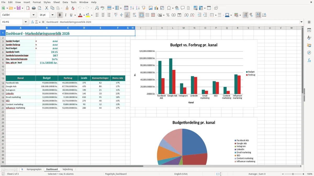Image resolution: width=314 pixels, height=176 pixels.
Task: Open sidebar Properties panel icon
Action: pos(309,30)
